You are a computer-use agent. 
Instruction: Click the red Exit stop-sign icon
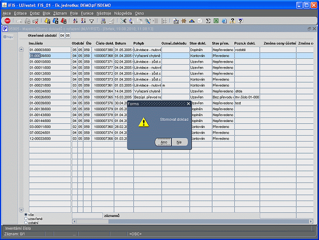pyautogui.click(x=7, y=21)
